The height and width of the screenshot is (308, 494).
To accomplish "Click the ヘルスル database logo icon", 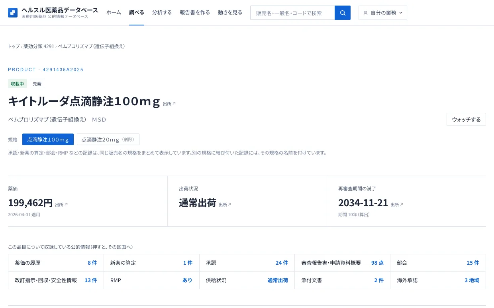I will (x=13, y=13).
